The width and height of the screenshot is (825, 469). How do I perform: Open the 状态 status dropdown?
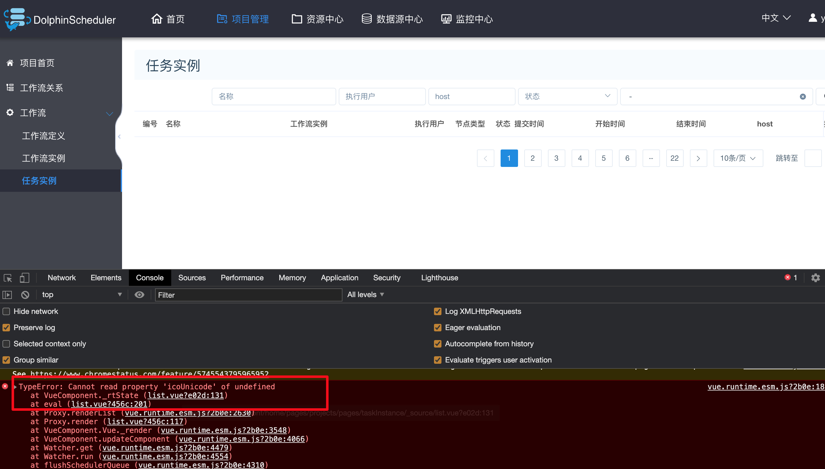[x=567, y=97]
